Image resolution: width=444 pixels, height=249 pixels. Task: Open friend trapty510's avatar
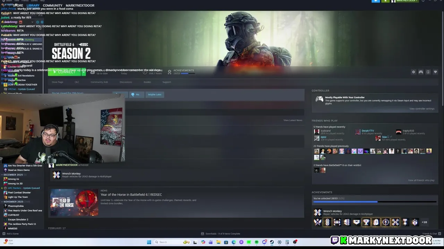click(399, 132)
